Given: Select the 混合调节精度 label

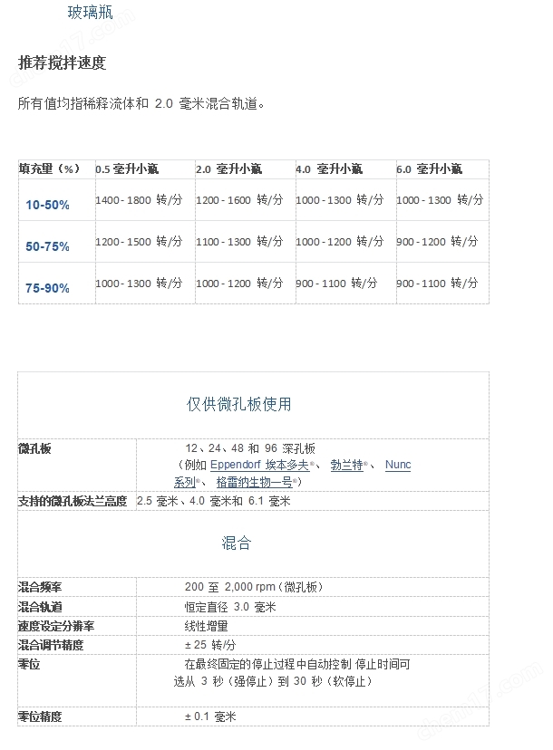Looking at the screenshot, I should [x=51, y=645].
